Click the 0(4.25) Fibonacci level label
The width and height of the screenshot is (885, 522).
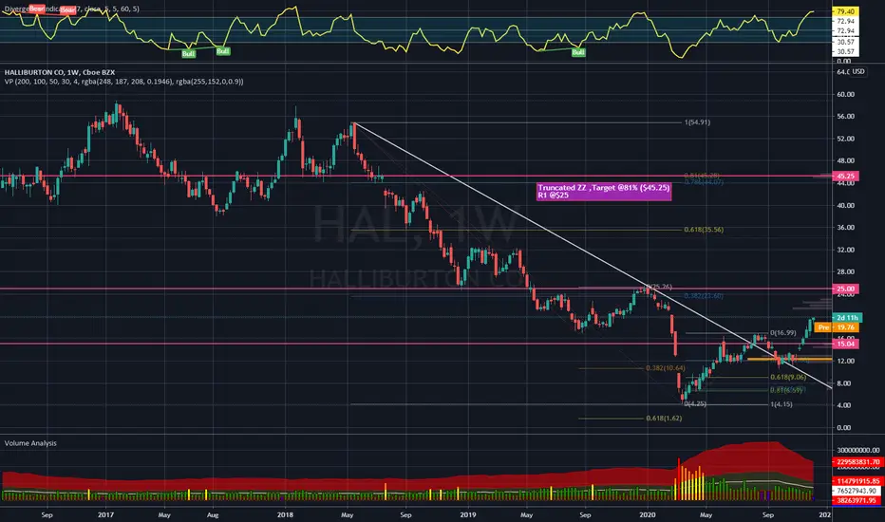695,404
